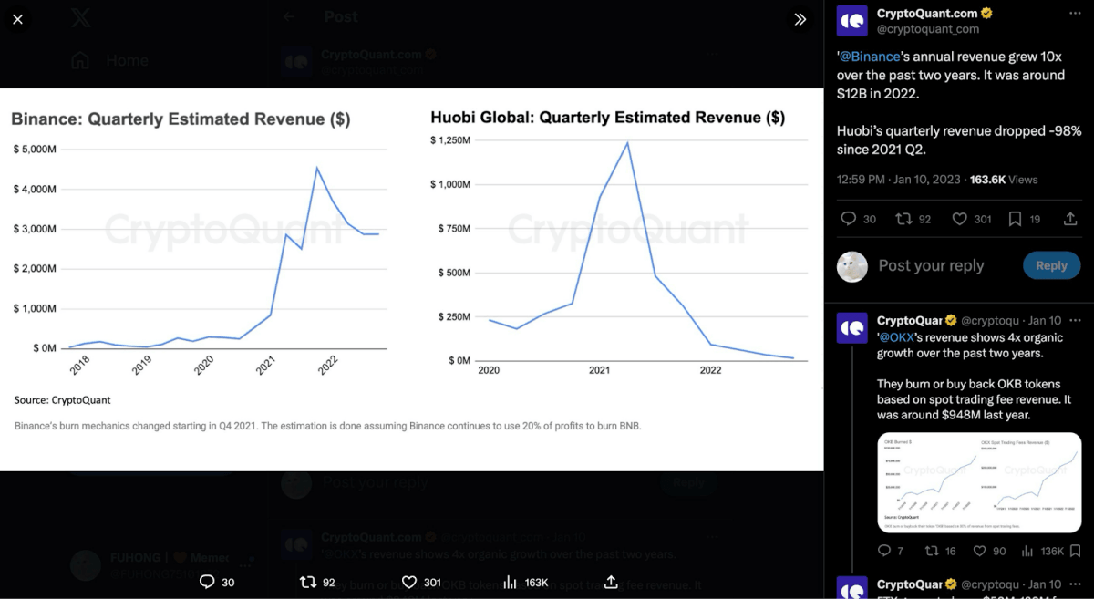Viewport: 1094px width, 599px height.
Task: Open the 12:59 PM · Jan 10, 2023 timestamp
Action: 899,180
